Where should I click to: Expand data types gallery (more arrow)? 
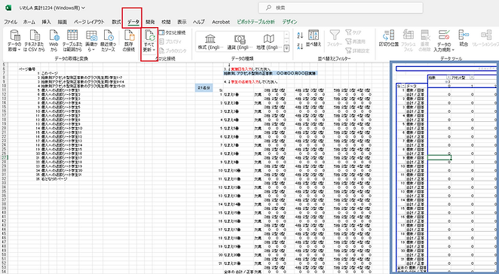pos(286,48)
